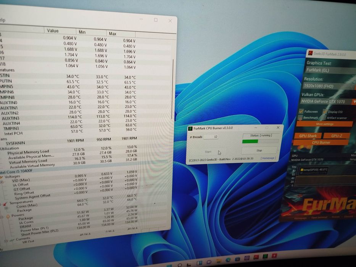The image size is (356, 267).
Task: Open More settings in FurMark
Action: [x=324, y=124]
